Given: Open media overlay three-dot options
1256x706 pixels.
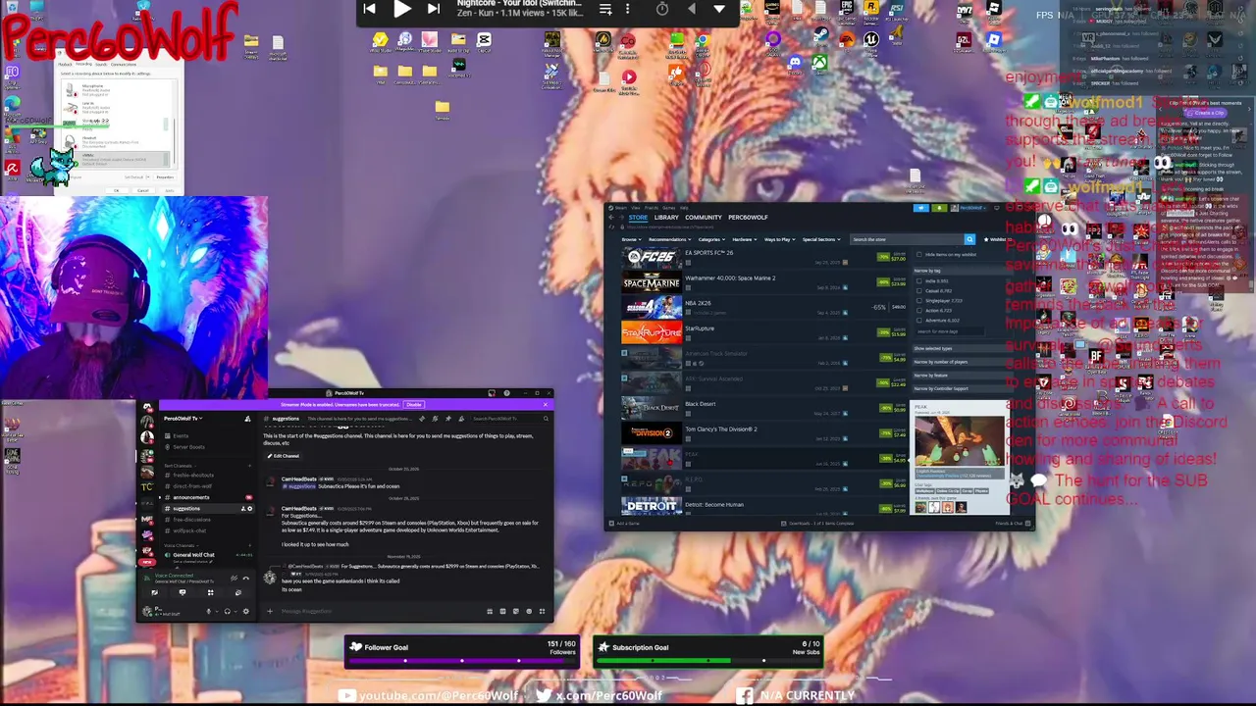Looking at the screenshot, I should [628, 9].
